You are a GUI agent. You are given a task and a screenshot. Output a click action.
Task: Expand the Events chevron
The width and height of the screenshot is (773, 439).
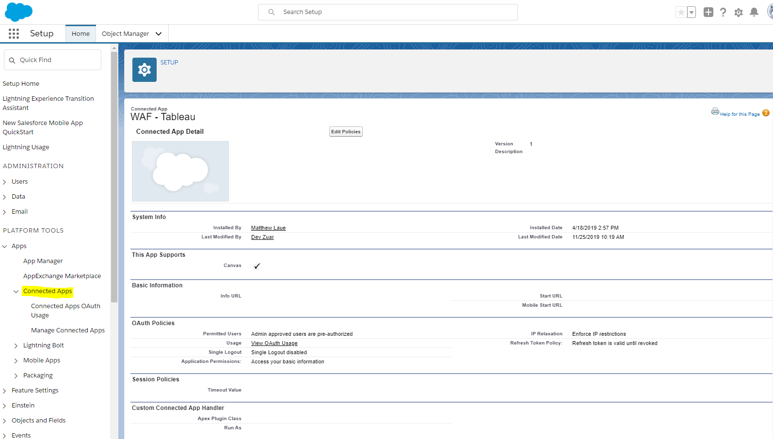coord(5,436)
